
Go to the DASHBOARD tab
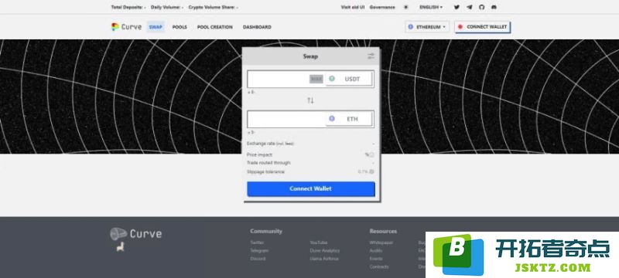click(257, 27)
